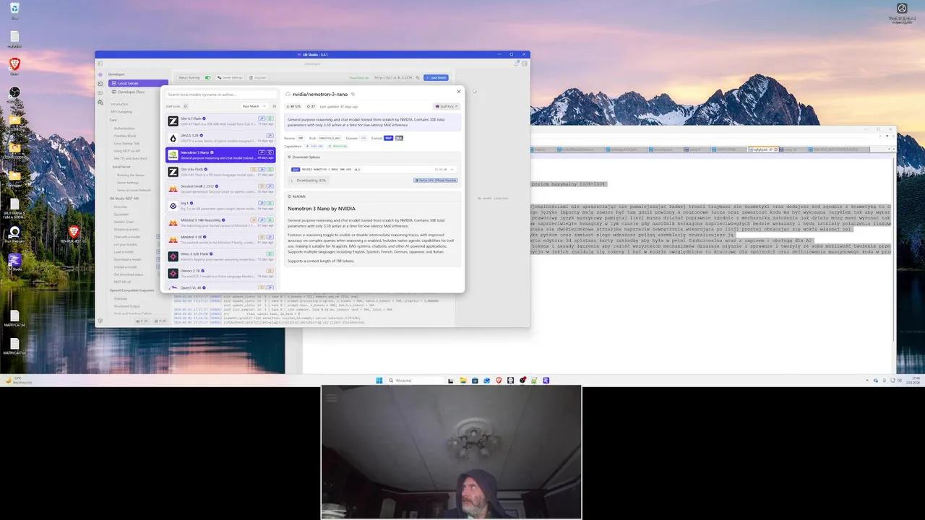Select the Rnj 1 model entry
Screen dimensions: 925x520
coord(220,206)
